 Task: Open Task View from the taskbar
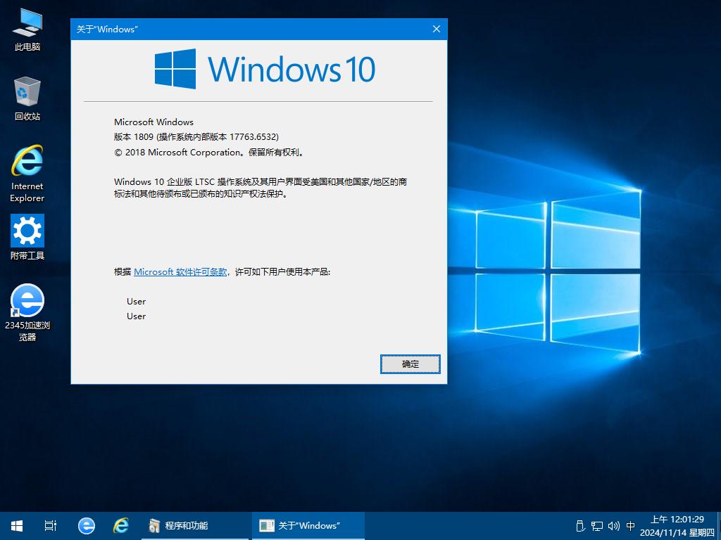[x=51, y=526]
